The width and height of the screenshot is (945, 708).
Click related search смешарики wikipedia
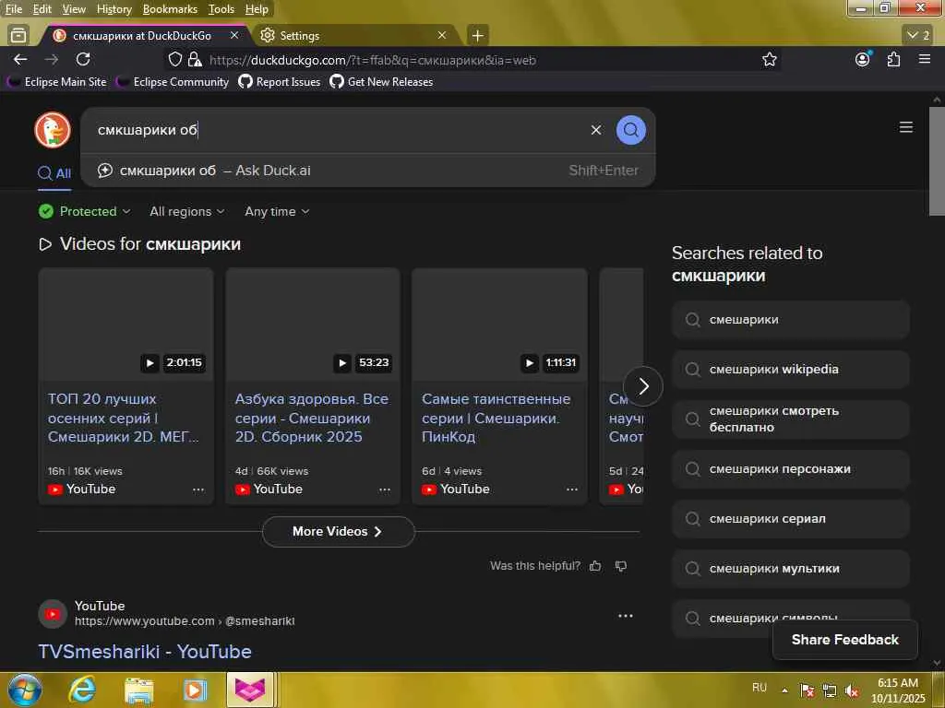(x=790, y=369)
